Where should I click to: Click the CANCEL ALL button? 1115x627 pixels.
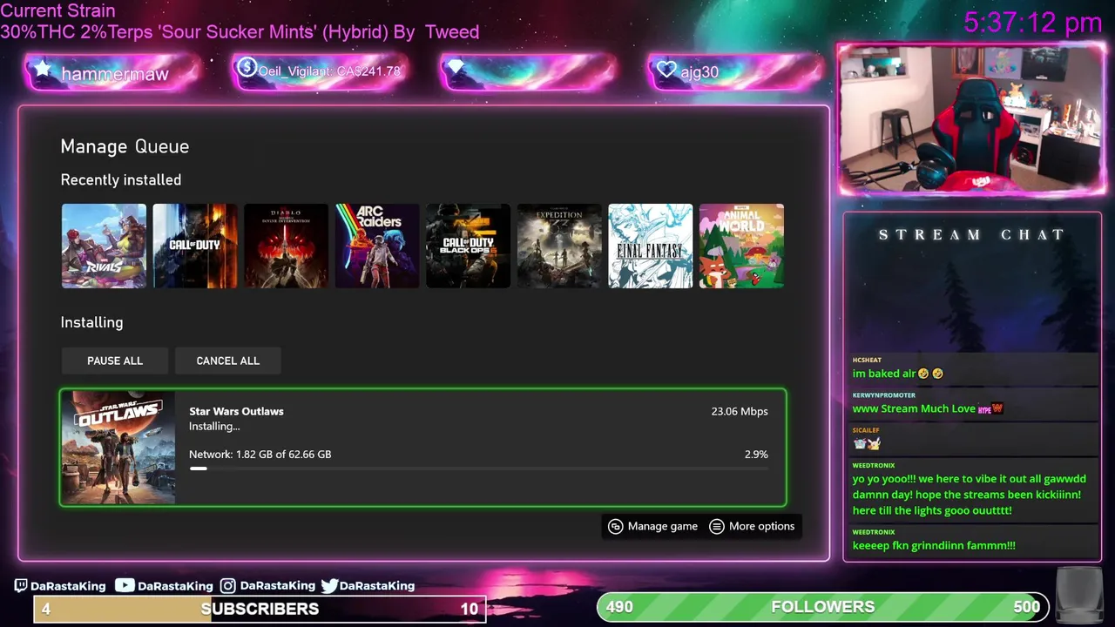click(x=228, y=361)
